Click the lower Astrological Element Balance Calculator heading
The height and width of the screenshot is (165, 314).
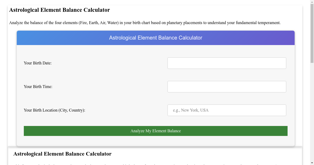coord(63,154)
